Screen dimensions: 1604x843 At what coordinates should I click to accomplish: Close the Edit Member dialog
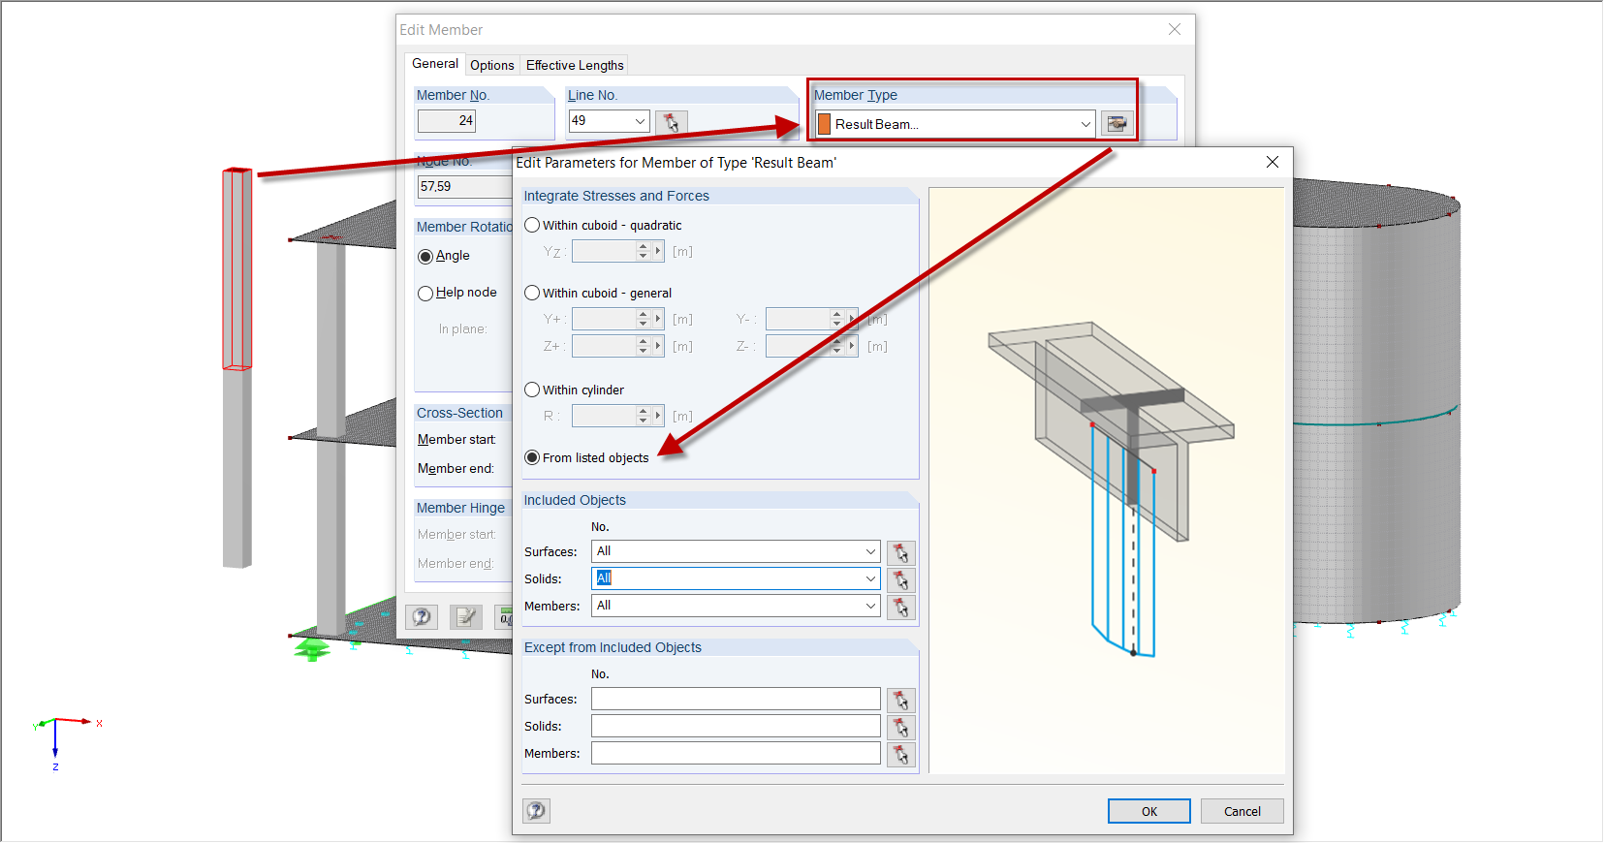click(1175, 29)
